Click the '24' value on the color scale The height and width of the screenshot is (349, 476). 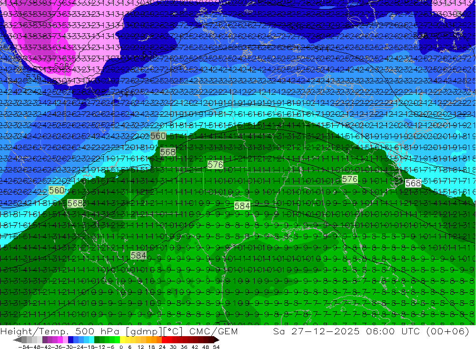[x=162, y=347]
